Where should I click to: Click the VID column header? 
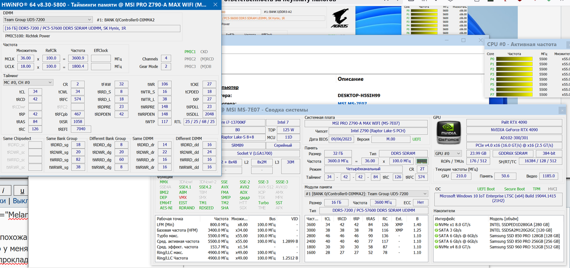click(295, 219)
